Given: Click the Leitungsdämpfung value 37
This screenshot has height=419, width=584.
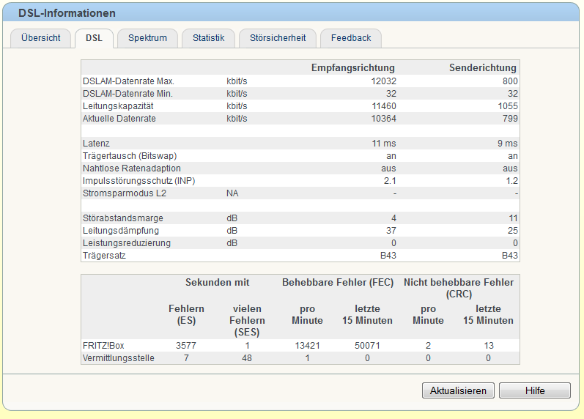Looking at the screenshot, I should (391, 231).
